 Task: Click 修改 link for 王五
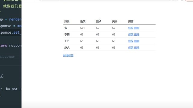pos(131,41)
